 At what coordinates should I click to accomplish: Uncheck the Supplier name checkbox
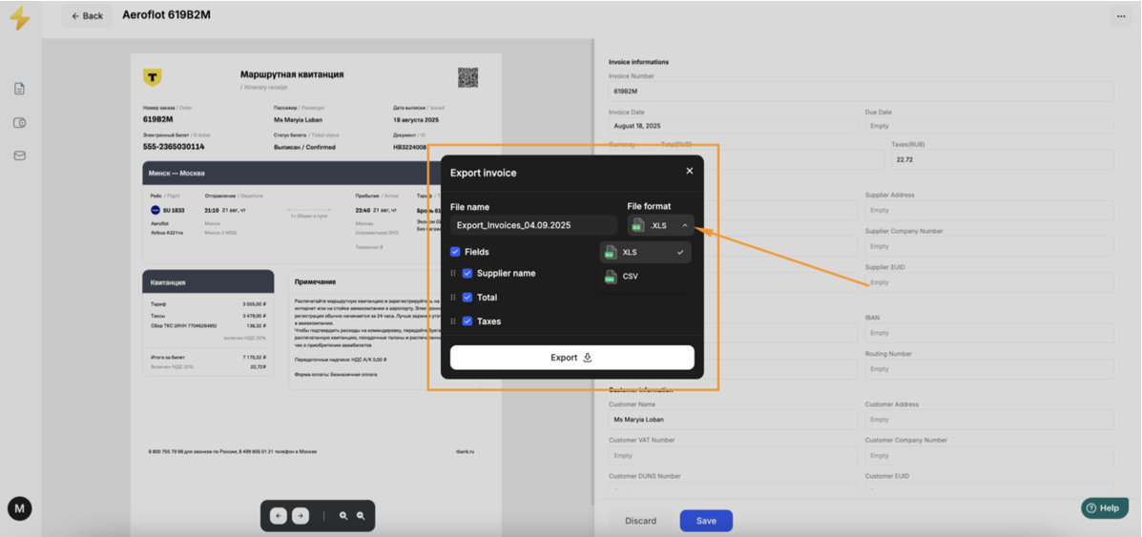point(467,273)
